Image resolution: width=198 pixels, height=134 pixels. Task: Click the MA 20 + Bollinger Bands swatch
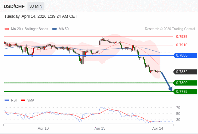7,29
